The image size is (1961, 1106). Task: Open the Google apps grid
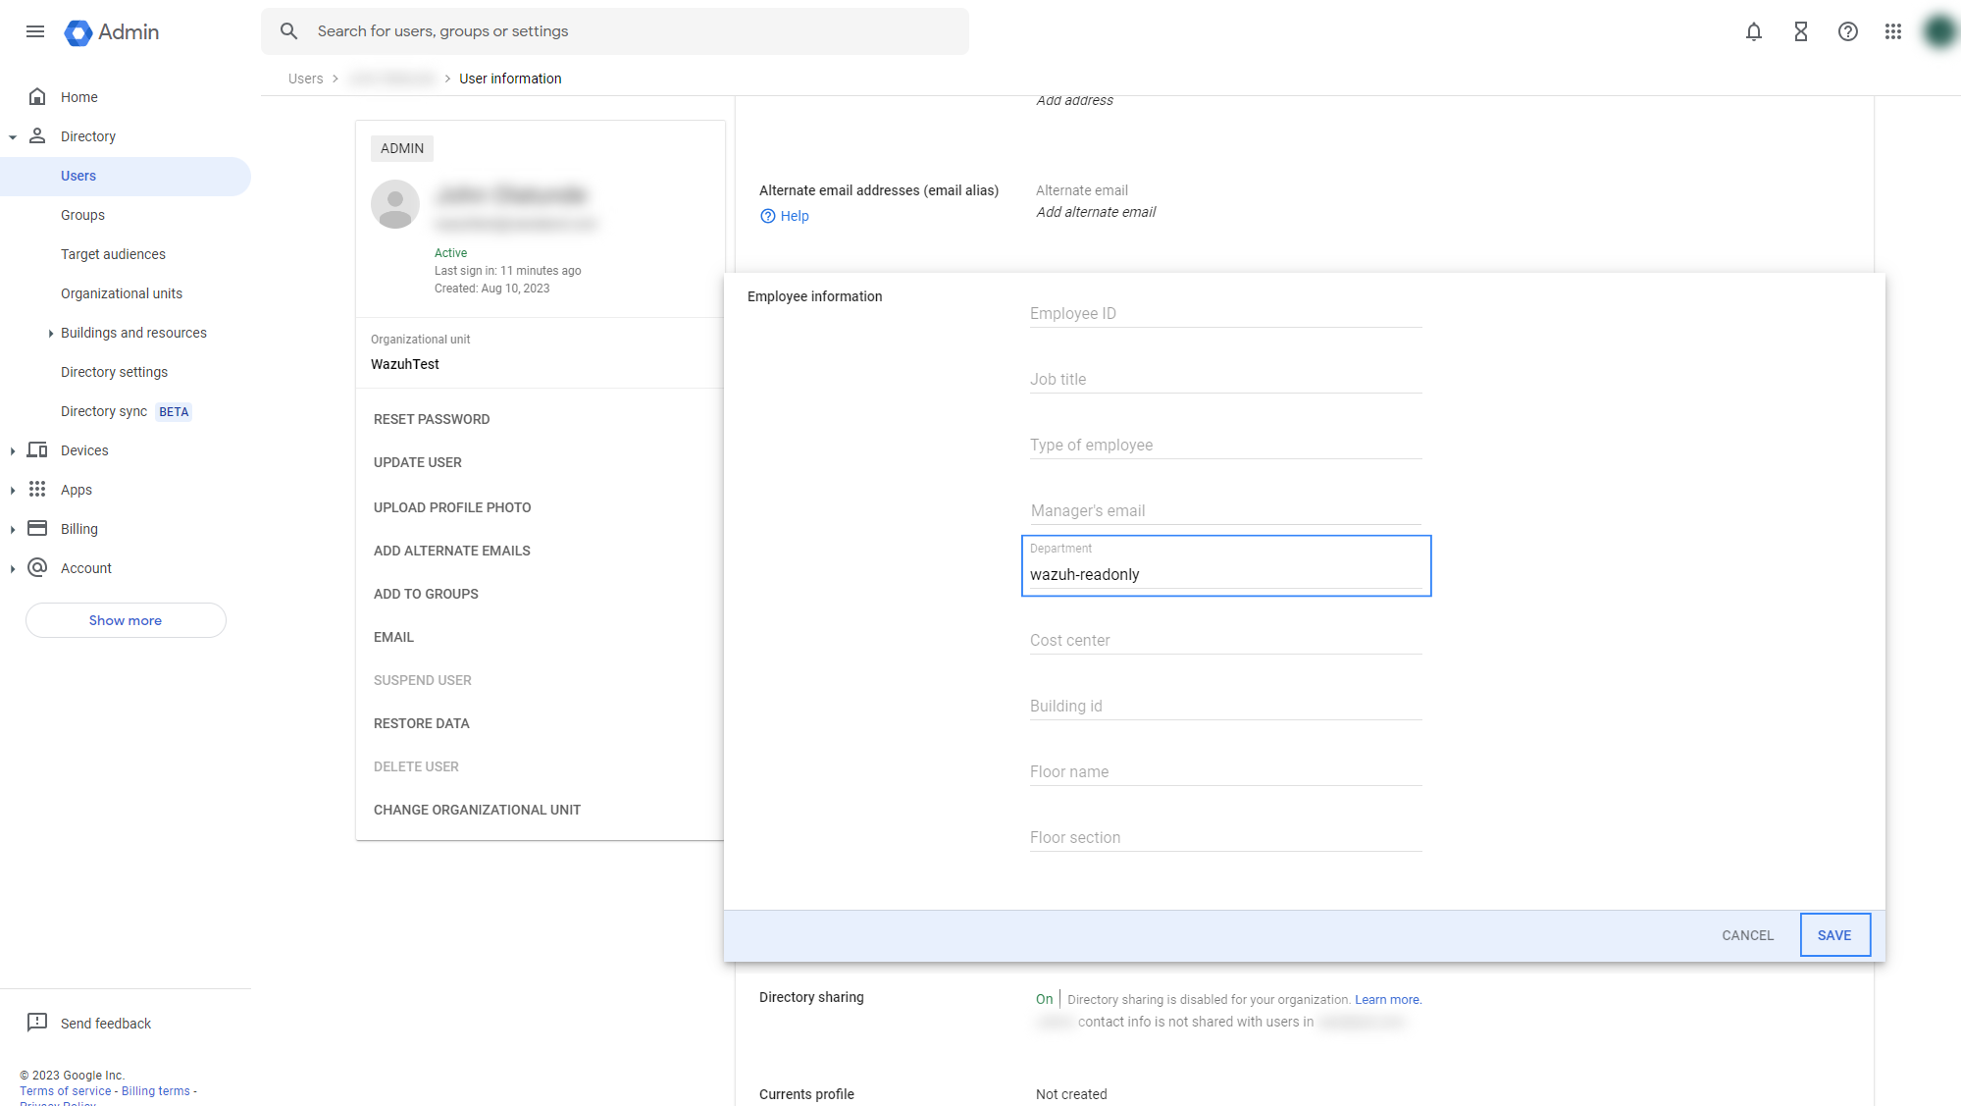[x=1893, y=31]
